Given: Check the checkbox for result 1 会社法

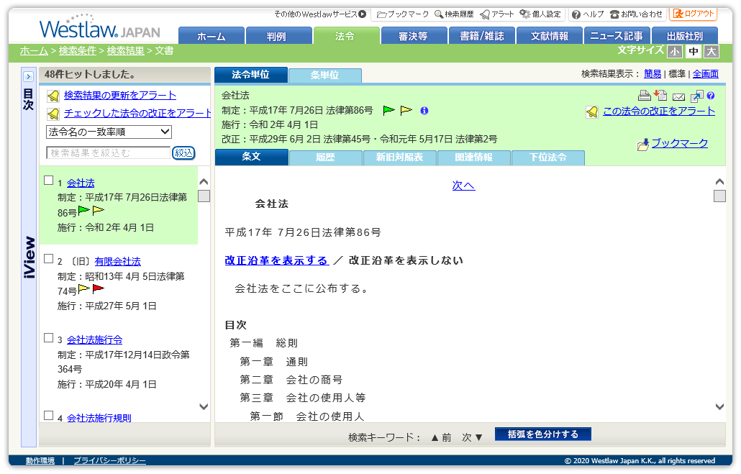Looking at the screenshot, I should 49,181.
